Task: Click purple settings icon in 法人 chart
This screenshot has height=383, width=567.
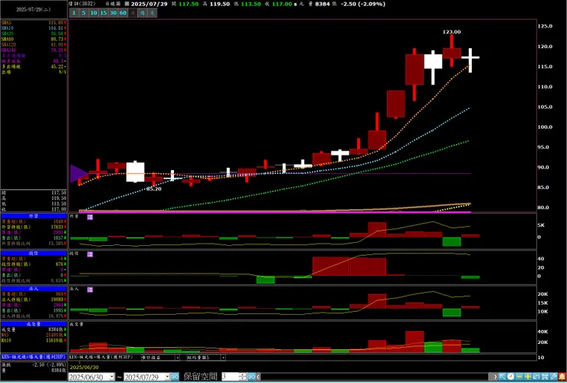Action: pos(90,290)
